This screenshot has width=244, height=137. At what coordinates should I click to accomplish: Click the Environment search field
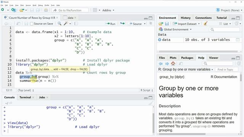[x=225, y=30]
